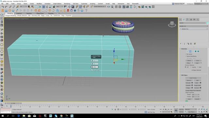Open the Connect settings box
The image size is (209, 118).
[201, 88]
